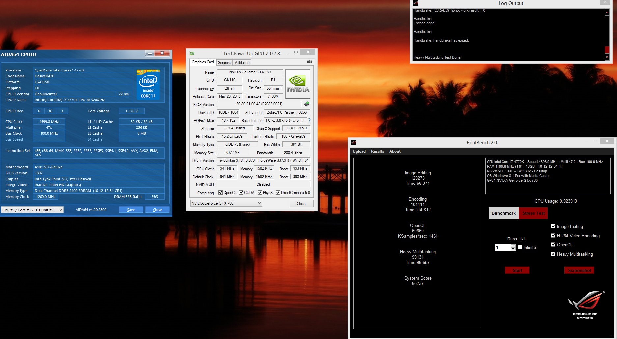Screen dimensions: 617x339
Task: Click the BIOS Version value '80.80.21.00.48'
Action: pos(259,104)
